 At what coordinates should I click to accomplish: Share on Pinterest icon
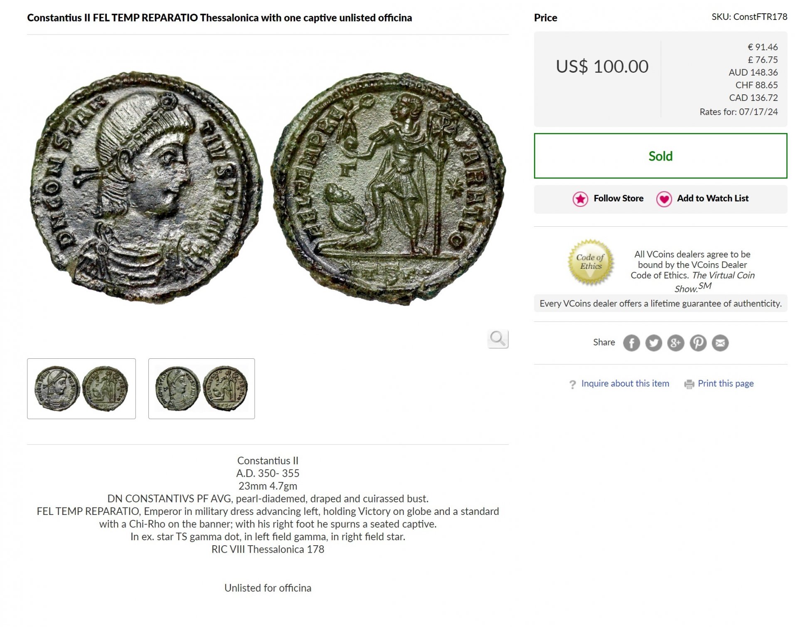pyautogui.click(x=698, y=343)
